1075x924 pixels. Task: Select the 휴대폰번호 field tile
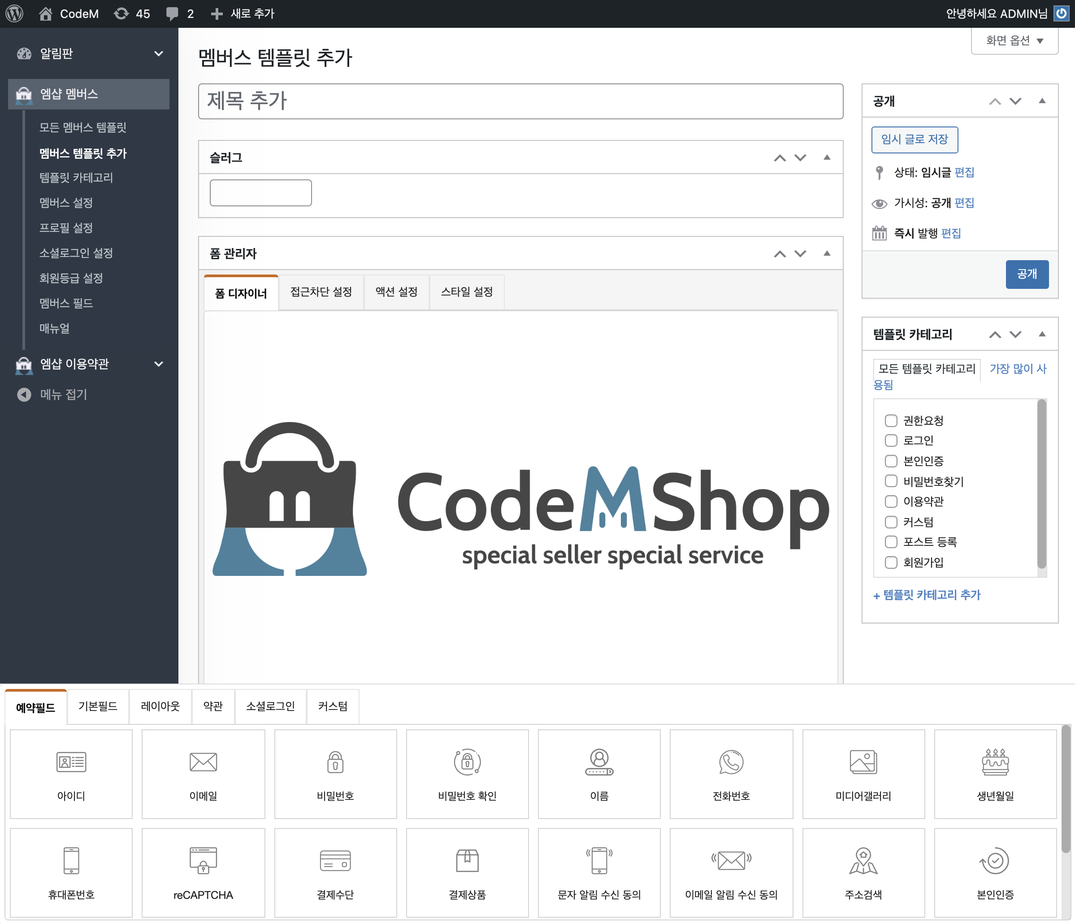(x=71, y=872)
